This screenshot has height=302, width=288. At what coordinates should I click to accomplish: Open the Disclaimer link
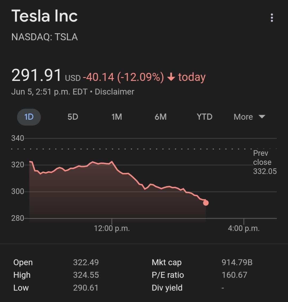(x=115, y=92)
